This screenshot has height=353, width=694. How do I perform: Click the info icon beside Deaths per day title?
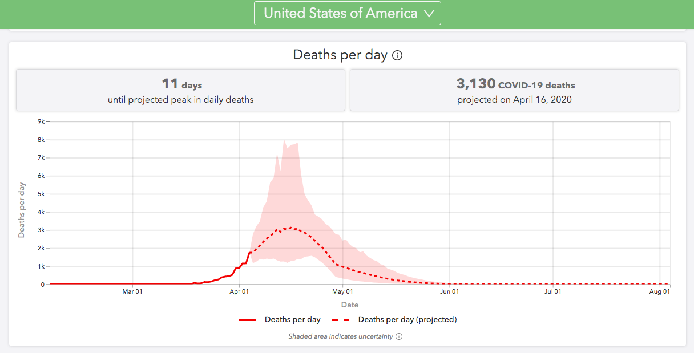(398, 55)
